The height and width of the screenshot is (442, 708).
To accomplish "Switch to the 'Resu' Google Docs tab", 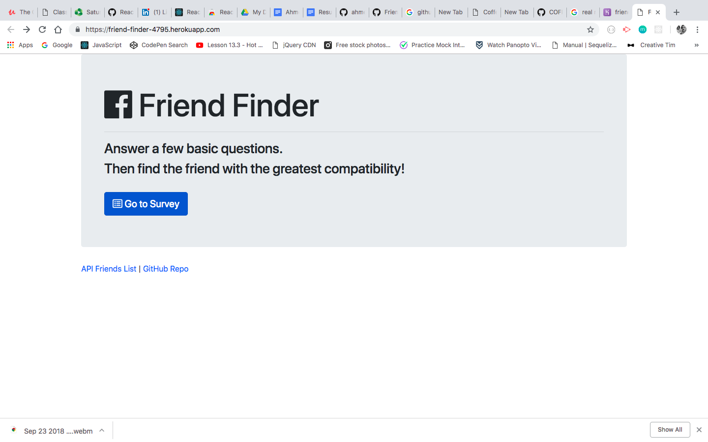I will coord(319,12).
